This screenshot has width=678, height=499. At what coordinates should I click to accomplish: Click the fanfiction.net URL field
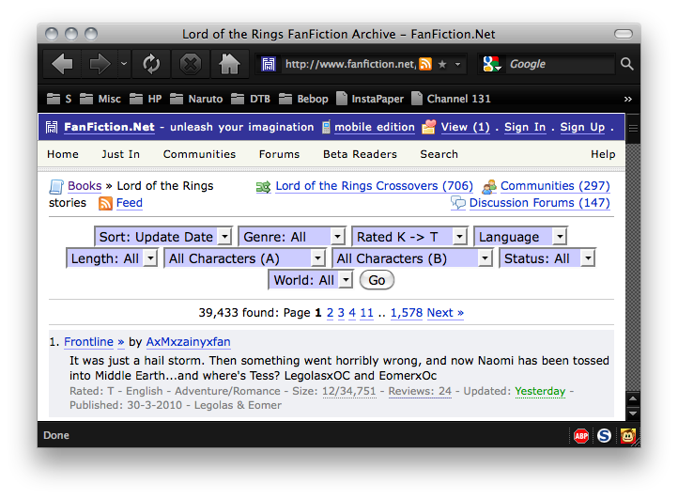click(350, 64)
